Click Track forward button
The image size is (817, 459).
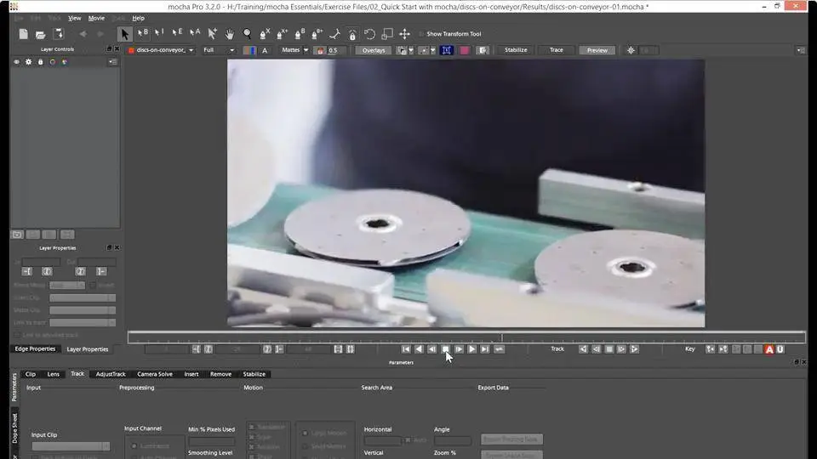tap(634, 349)
